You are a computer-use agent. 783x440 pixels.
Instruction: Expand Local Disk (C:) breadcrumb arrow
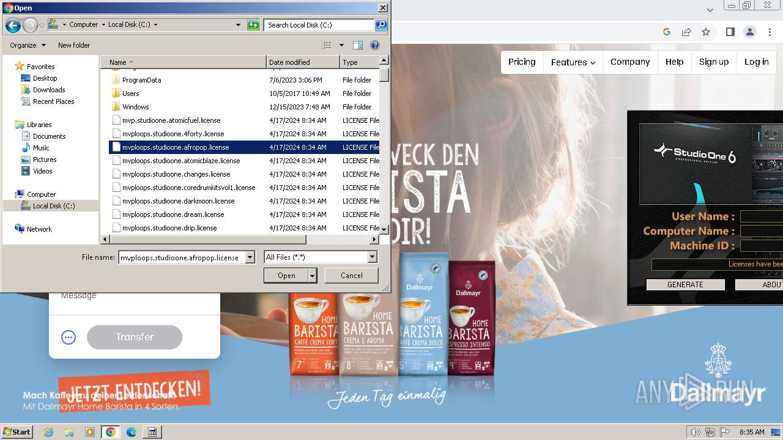[155, 25]
